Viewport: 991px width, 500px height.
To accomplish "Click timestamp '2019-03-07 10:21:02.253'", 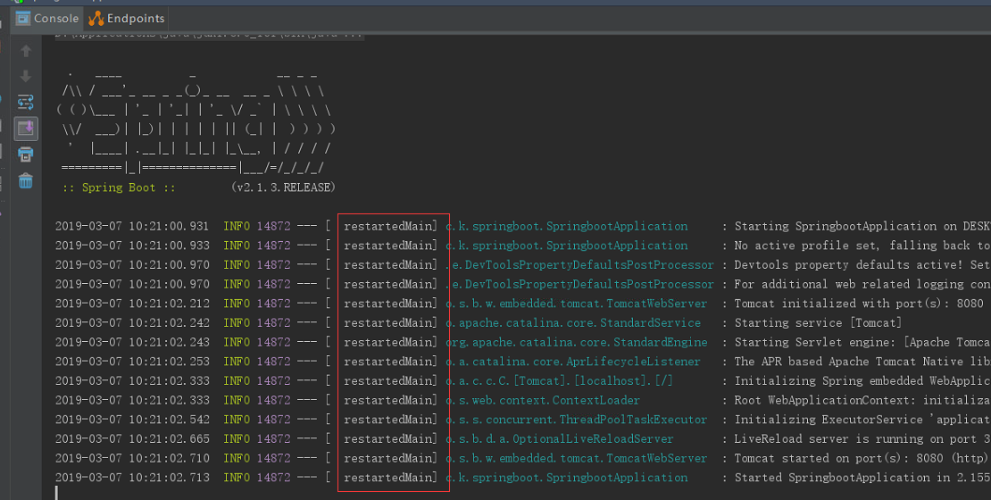I will pos(132,362).
